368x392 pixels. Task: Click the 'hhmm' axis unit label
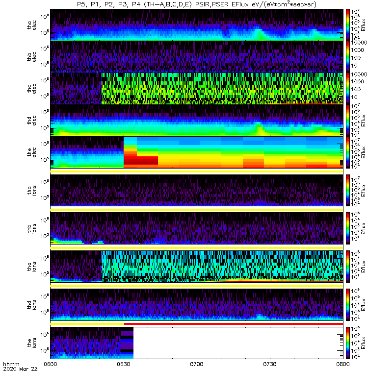coord(11,364)
